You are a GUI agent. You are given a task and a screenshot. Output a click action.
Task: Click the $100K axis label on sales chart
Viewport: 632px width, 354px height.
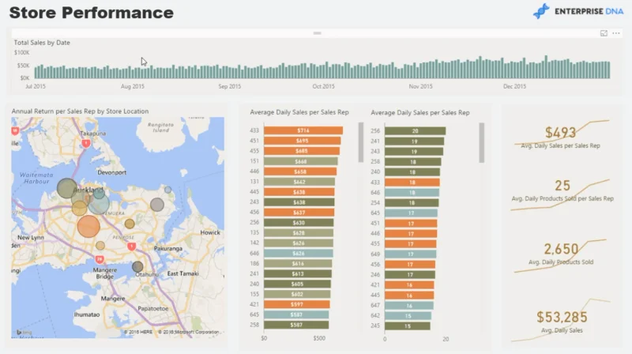(22, 52)
